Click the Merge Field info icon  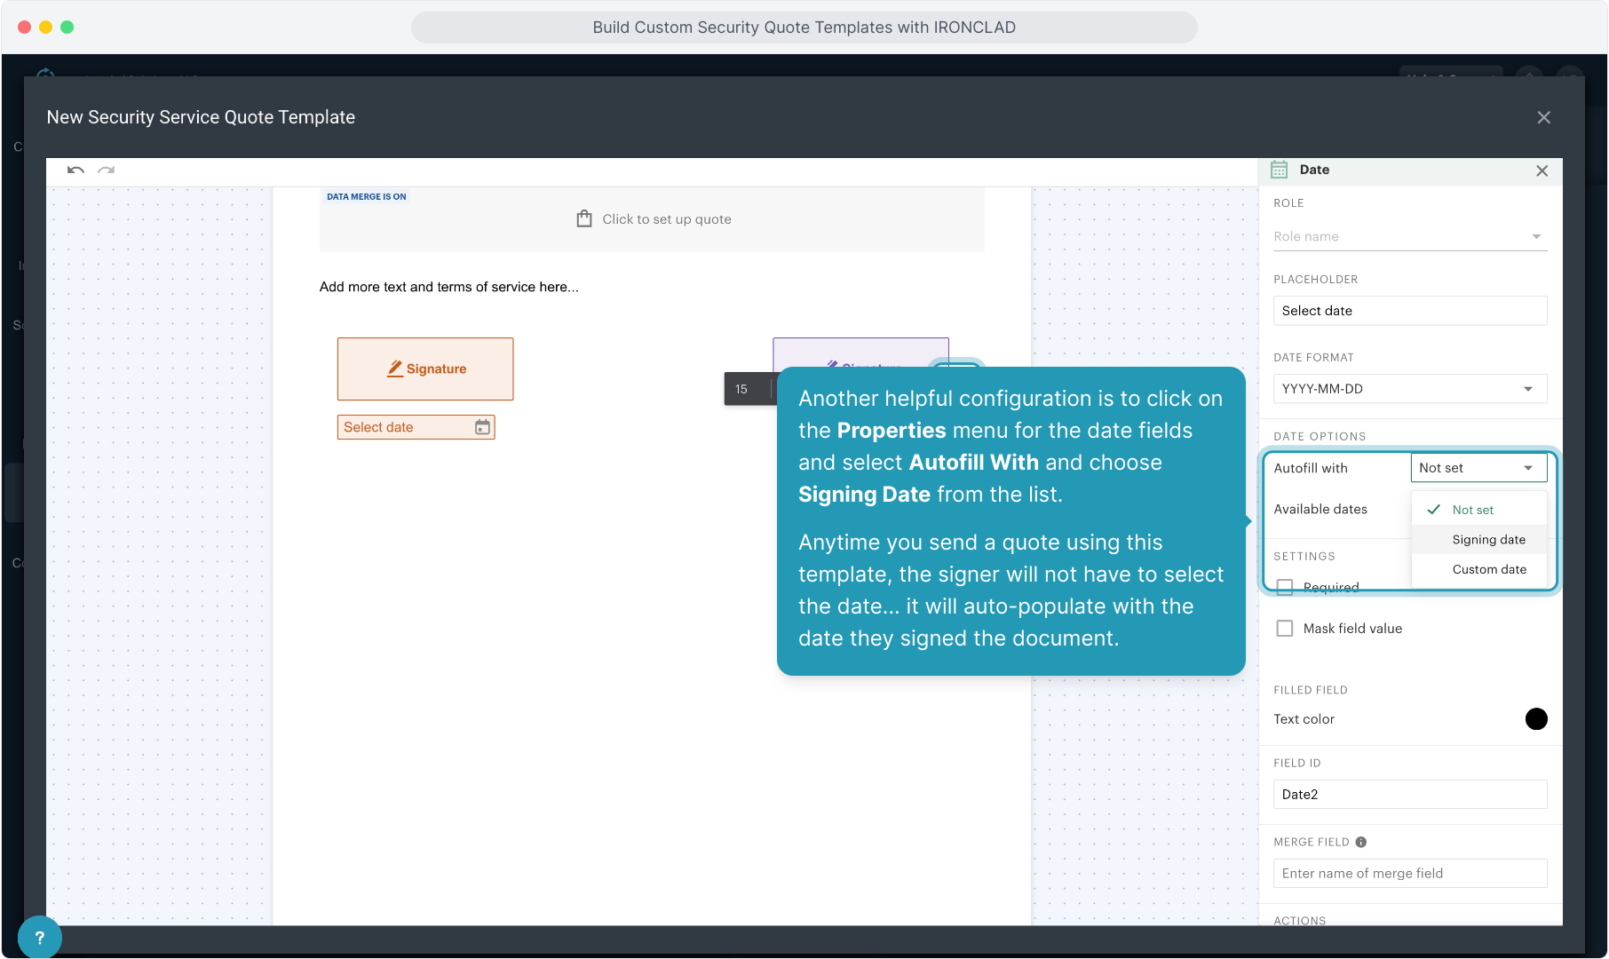tap(1360, 842)
